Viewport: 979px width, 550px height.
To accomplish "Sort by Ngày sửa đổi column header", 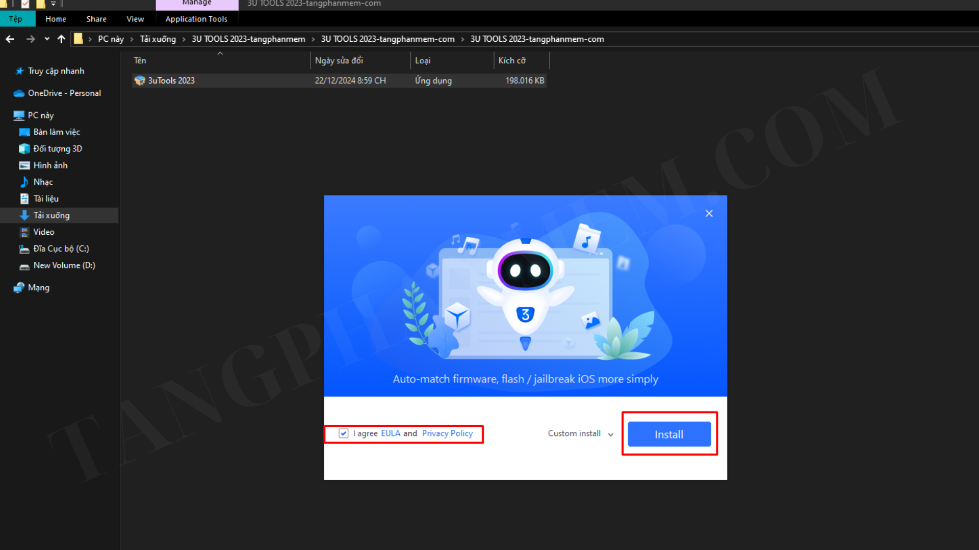I will point(339,60).
